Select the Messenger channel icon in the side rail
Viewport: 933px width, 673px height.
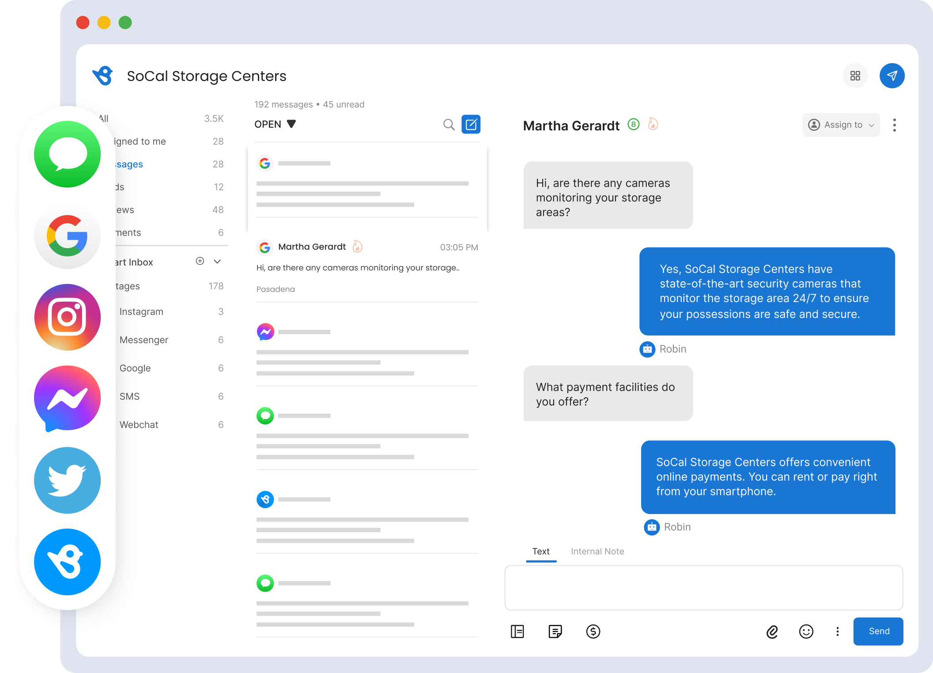coord(67,398)
